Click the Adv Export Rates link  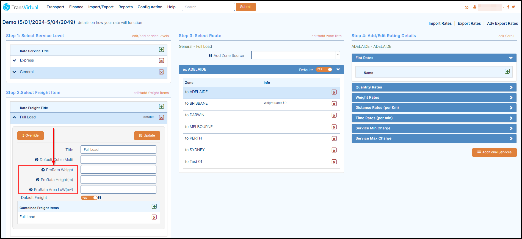pyautogui.click(x=502, y=23)
